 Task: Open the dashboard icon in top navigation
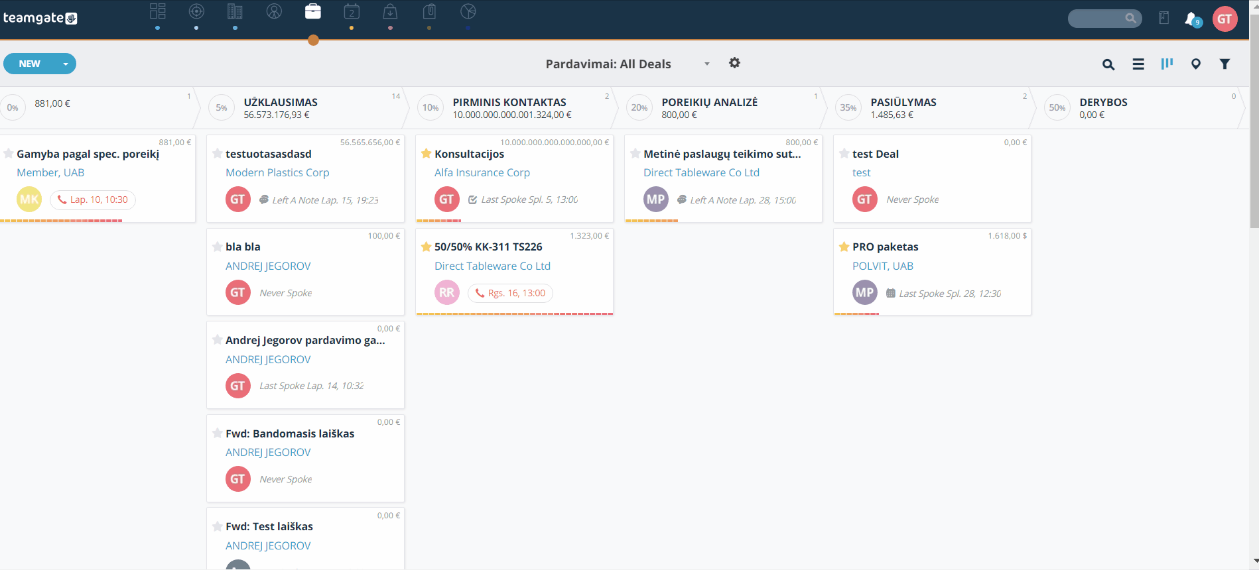(157, 11)
